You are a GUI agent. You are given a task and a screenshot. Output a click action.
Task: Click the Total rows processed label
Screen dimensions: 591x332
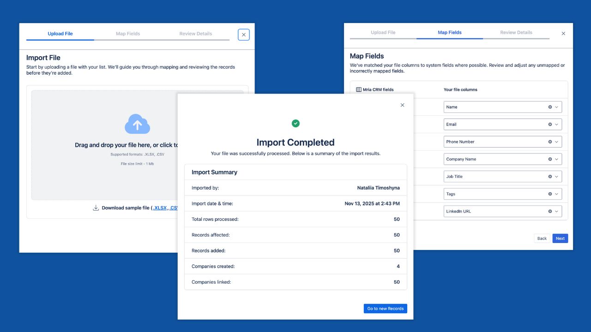tap(215, 219)
